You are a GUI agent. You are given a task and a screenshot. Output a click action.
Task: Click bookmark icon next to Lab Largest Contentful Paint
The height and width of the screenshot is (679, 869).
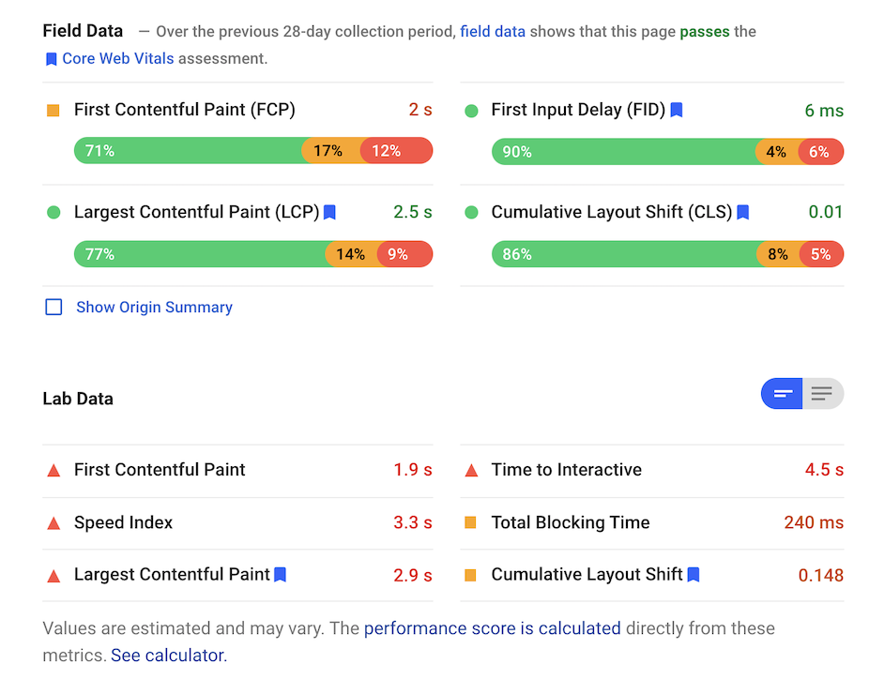(x=280, y=575)
